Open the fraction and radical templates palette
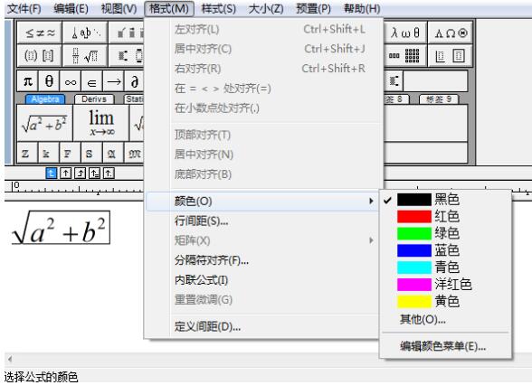Viewport: 532px width, 385px height. coord(85,55)
